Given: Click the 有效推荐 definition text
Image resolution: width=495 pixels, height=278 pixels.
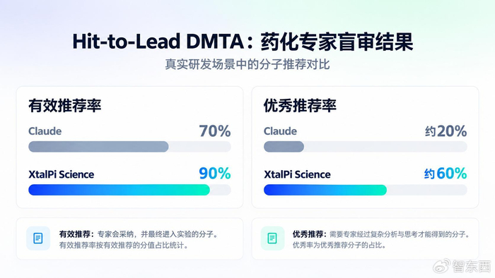Looking at the screenshot, I should [x=139, y=240].
